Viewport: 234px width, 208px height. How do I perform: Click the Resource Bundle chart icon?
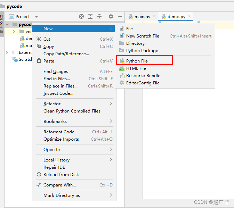pos(122,76)
